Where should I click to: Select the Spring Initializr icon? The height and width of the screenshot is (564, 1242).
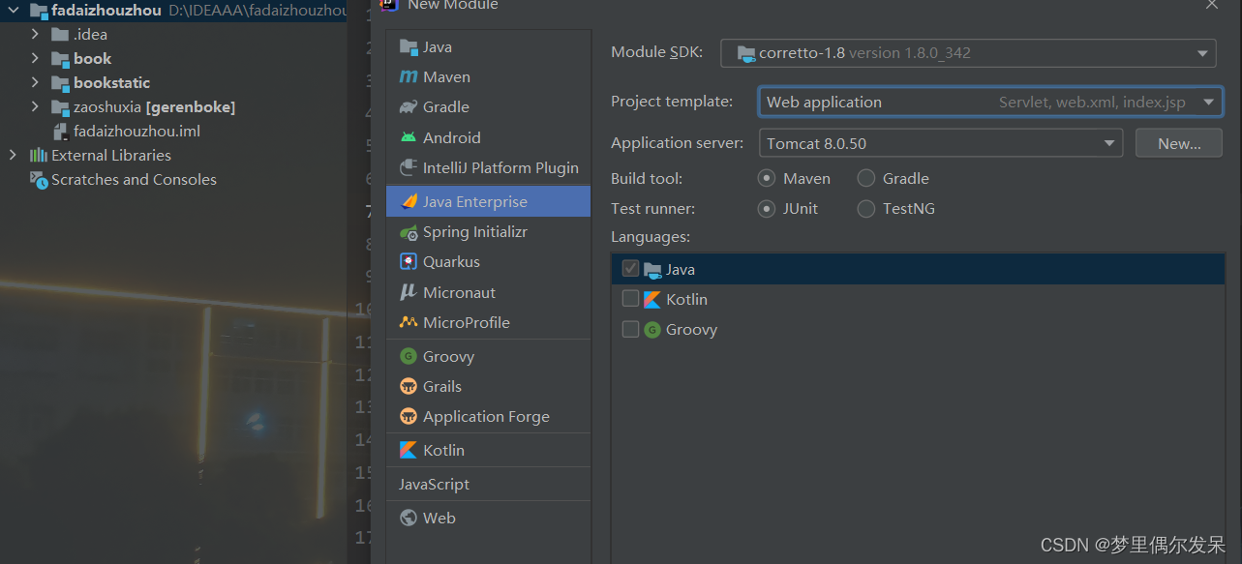409,232
